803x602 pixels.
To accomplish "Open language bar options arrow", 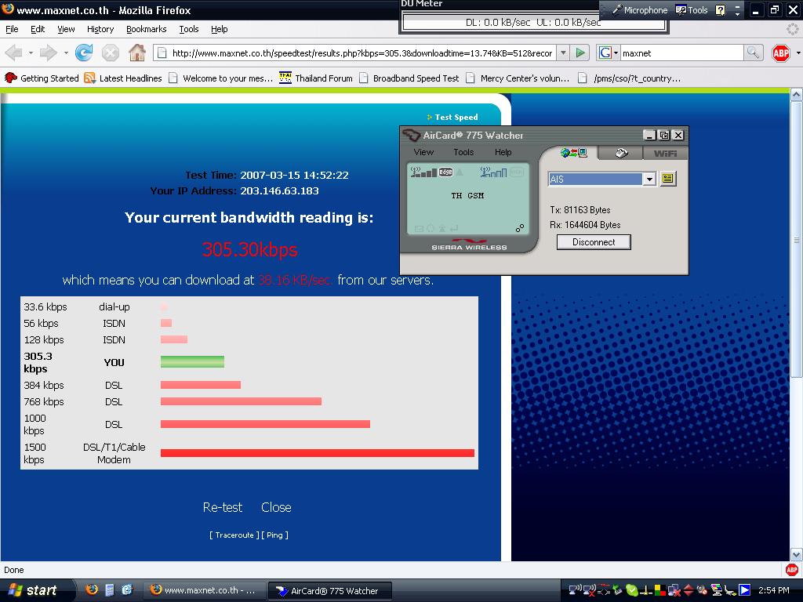I will click(737, 14).
